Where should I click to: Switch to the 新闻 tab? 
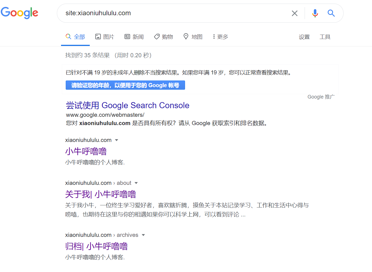[x=134, y=37]
